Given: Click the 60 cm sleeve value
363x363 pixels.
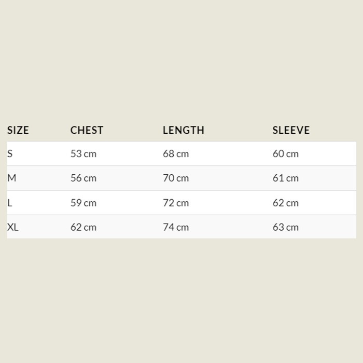Looking at the screenshot, I should pyautogui.click(x=286, y=153).
